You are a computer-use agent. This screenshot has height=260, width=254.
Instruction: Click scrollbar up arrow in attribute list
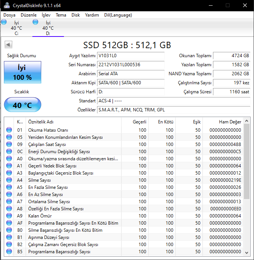(247, 121)
